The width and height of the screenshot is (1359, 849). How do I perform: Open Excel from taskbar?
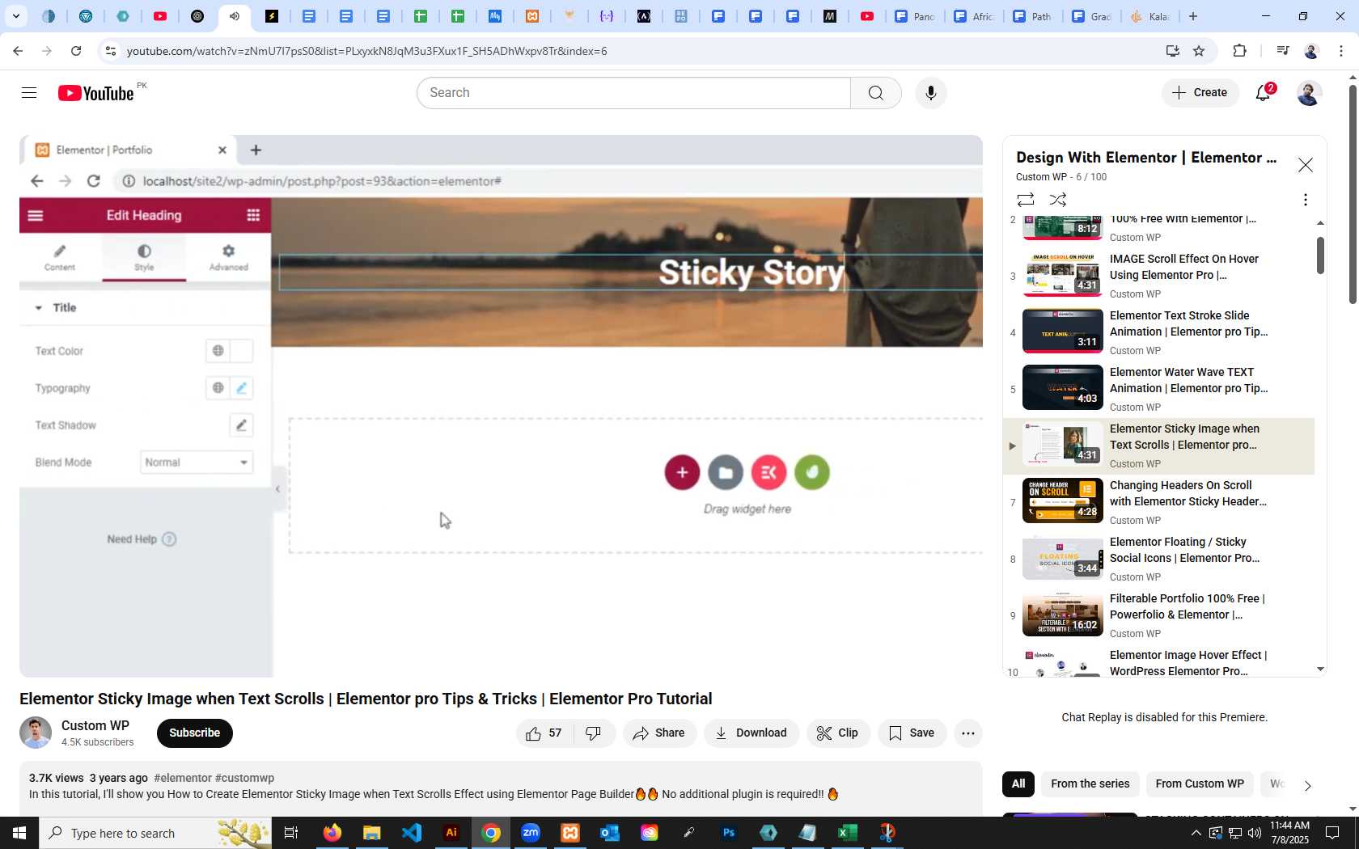point(847,833)
